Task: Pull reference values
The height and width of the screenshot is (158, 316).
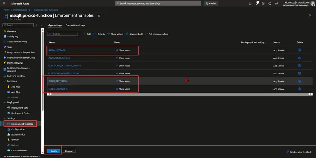Action: [156, 34]
